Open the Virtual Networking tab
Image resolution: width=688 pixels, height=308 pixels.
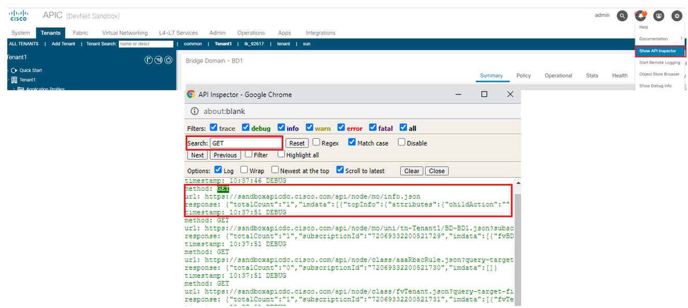[125, 33]
